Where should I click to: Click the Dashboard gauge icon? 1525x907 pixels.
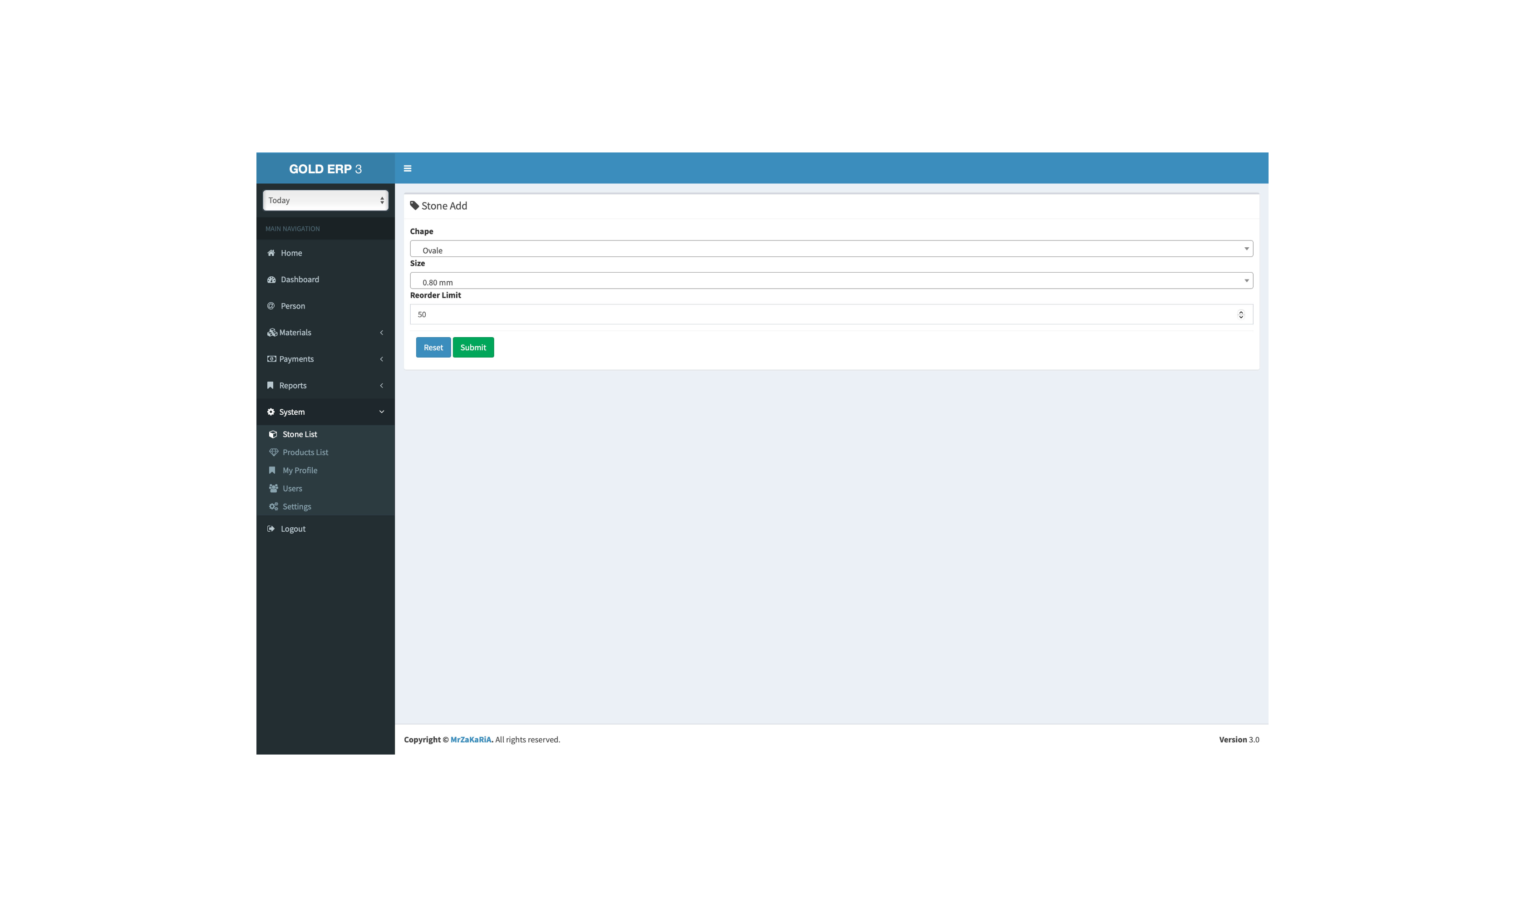[x=271, y=279]
